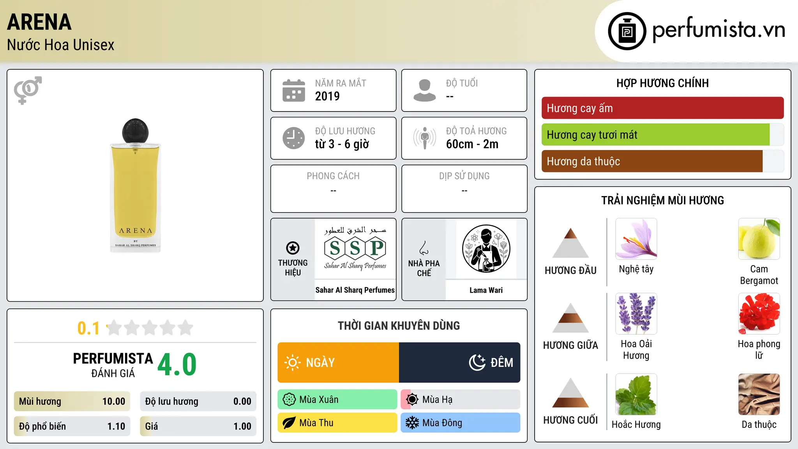Click the launch year value 2019

coord(327,96)
